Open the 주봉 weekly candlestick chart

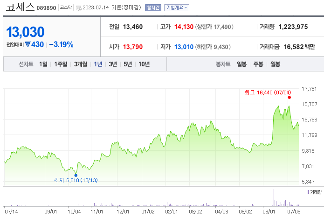tap(258, 64)
